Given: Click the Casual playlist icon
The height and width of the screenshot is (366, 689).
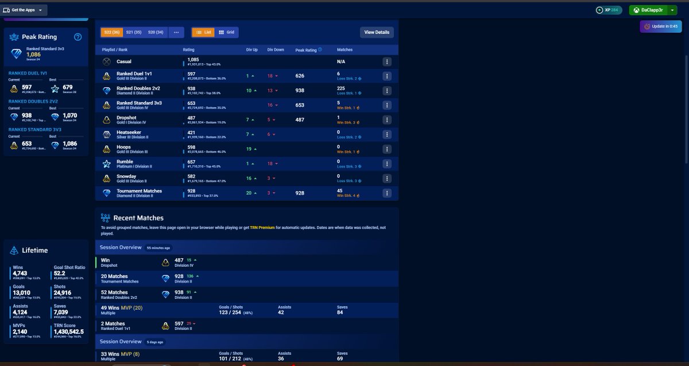Looking at the screenshot, I should tap(106, 61).
